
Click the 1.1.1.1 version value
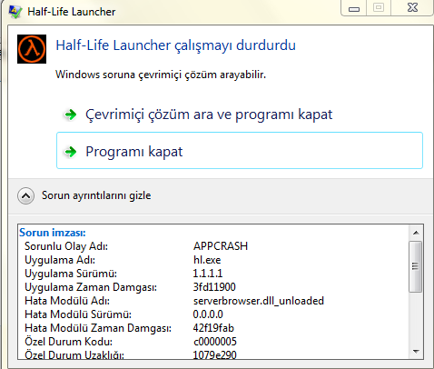point(208,274)
